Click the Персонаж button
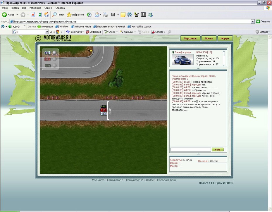This screenshot has height=212, width=272. point(190,39)
